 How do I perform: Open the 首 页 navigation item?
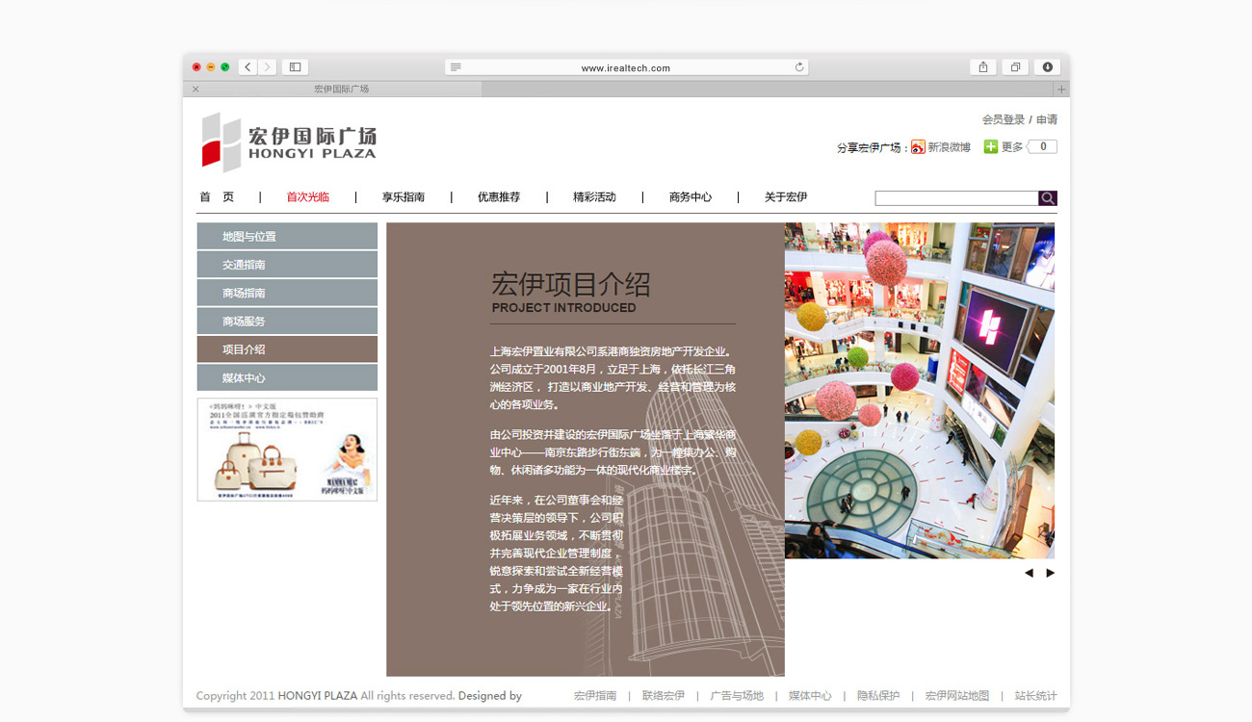217,197
